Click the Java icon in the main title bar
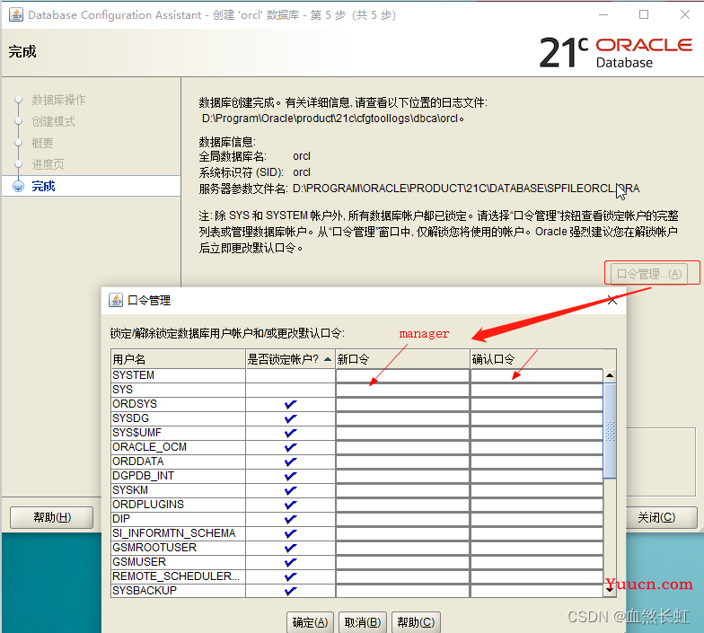Screen dimensions: 704x633 [x=16, y=14]
